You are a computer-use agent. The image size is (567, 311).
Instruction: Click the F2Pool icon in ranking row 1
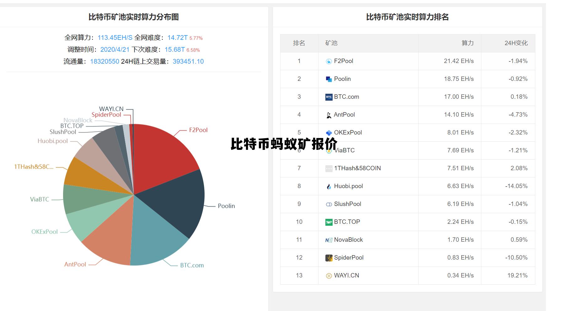(x=328, y=61)
